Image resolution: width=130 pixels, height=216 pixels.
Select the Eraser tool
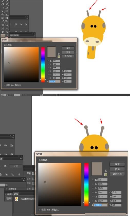[7, 4]
